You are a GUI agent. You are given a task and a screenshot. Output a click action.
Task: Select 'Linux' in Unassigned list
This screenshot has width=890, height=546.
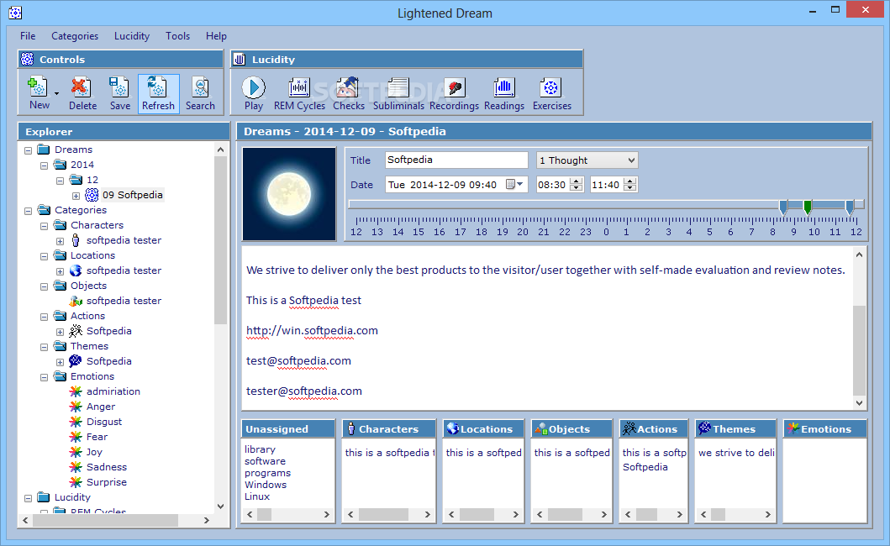click(x=257, y=496)
